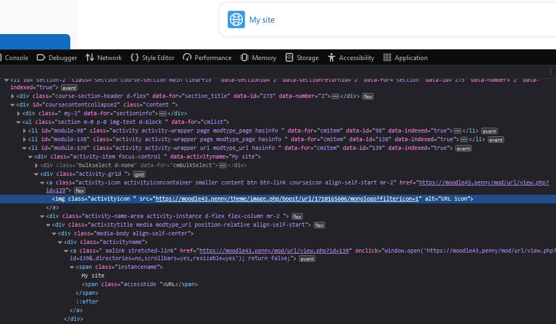The height and width of the screenshot is (324, 556).
Task: Select the ::after pseudo-element row
Action: (87, 302)
